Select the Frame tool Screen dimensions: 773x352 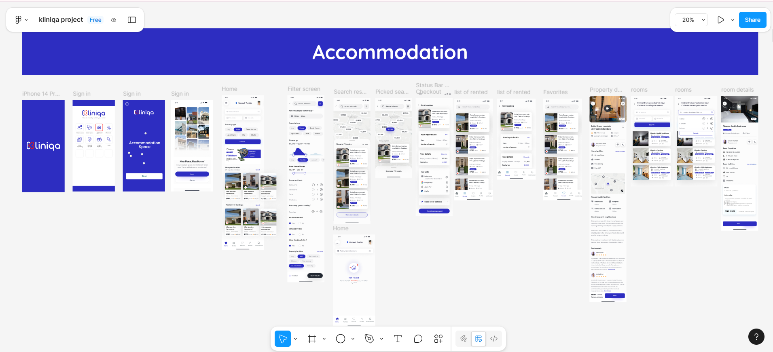312,339
